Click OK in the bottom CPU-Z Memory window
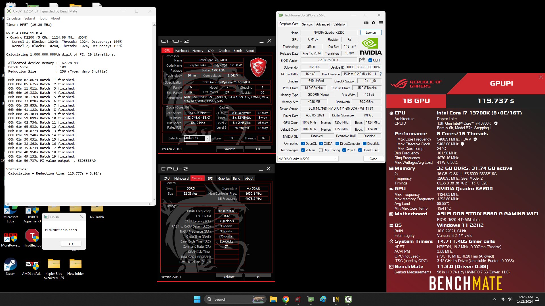This screenshot has height=306, width=545. pos(257,277)
